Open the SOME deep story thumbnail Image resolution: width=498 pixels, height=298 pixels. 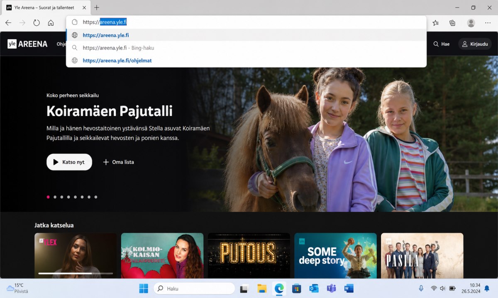coord(335,255)
